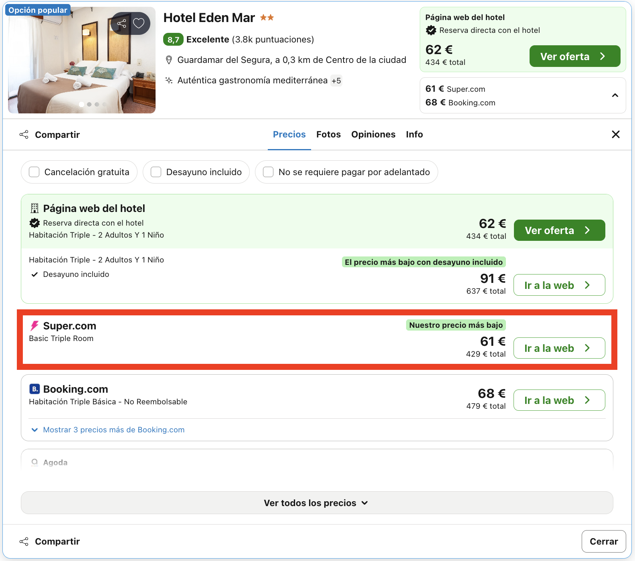Click the location pin icon beside Guardamar del Segura

point(169,60)
